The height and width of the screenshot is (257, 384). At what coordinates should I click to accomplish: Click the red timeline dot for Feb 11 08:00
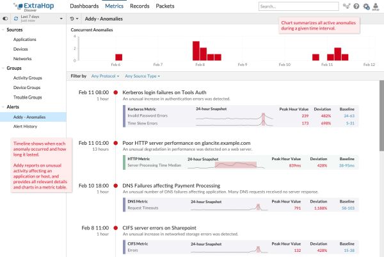[116, 92]
